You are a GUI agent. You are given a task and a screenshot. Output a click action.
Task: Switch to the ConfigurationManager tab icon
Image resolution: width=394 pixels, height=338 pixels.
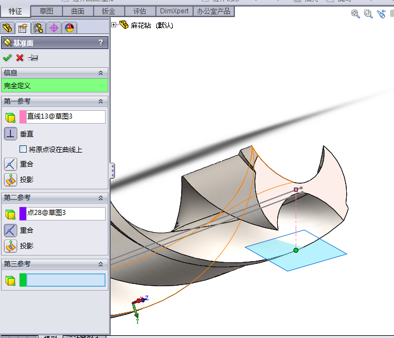point(38,28)
